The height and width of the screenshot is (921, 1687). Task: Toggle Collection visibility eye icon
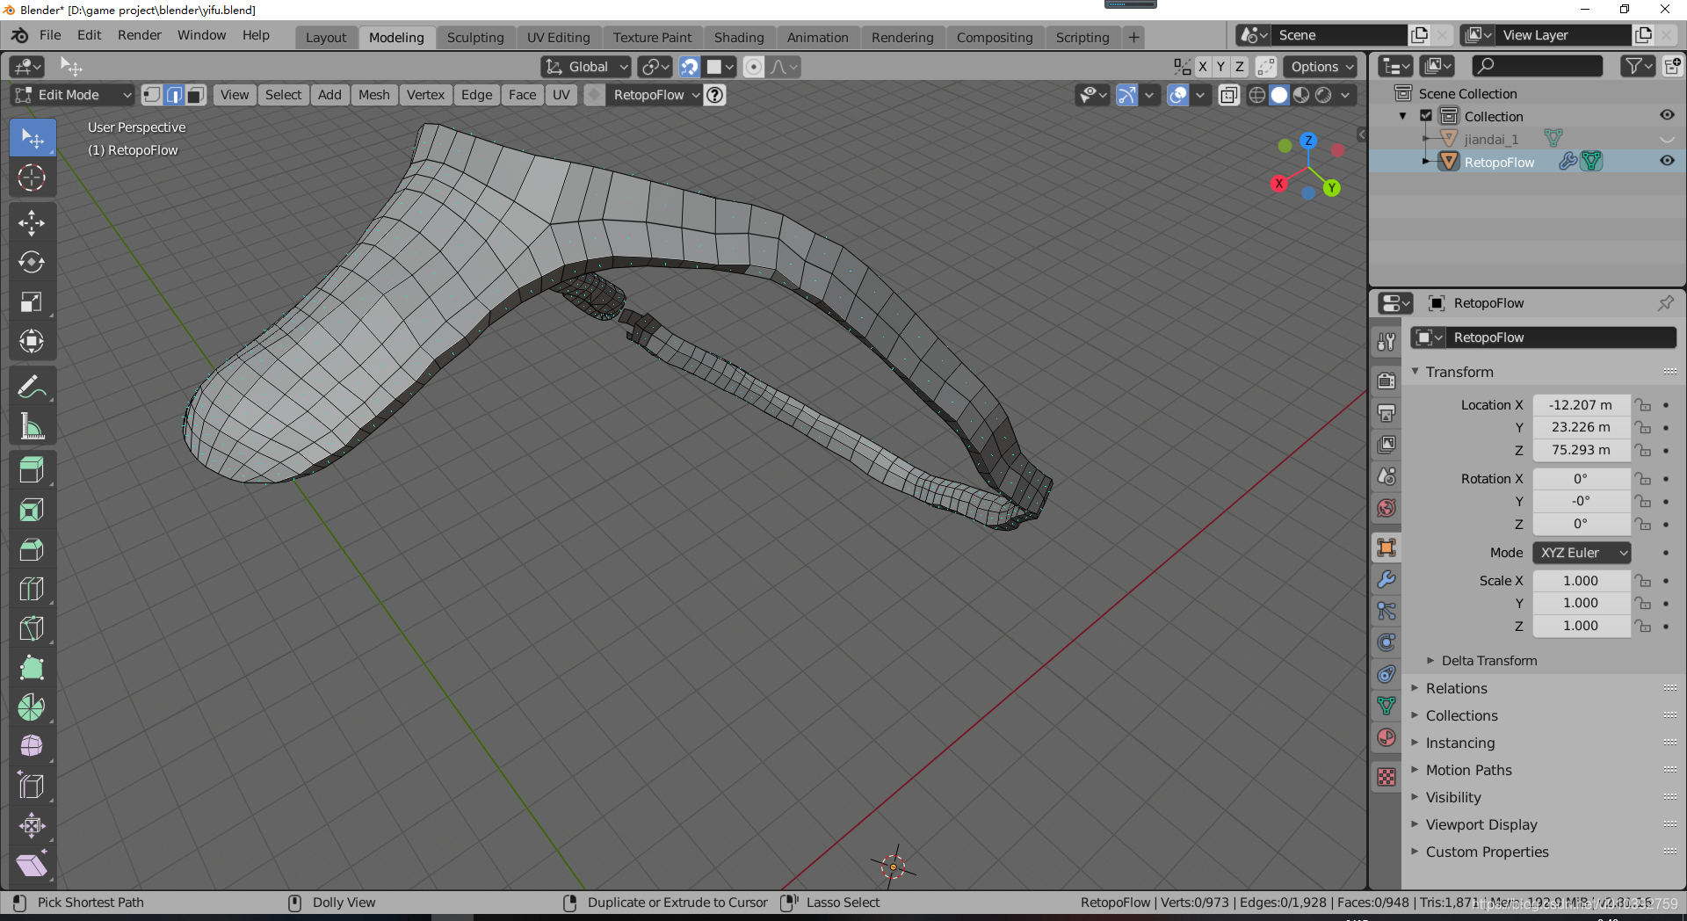(x=1667, y=115)
